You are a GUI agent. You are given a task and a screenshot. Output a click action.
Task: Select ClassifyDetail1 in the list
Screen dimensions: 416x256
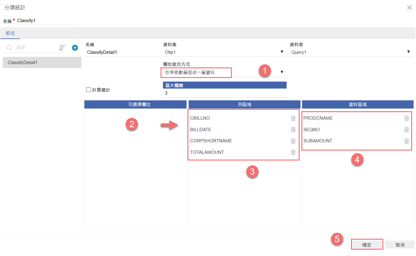pyautogui.click(x=42, y=63)
